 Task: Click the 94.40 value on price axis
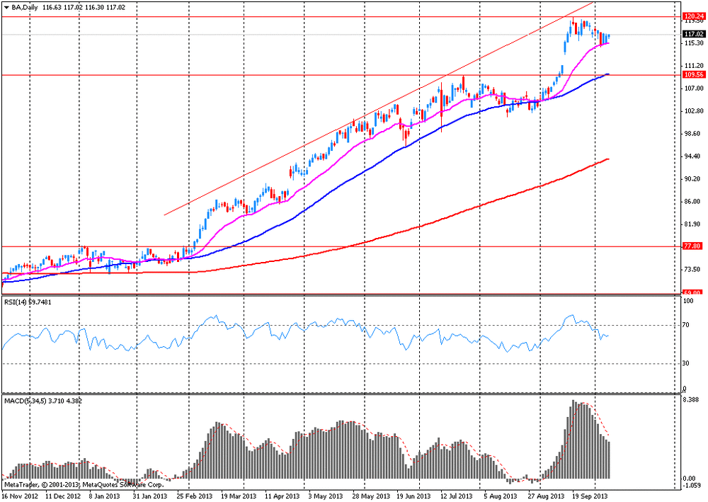tap(694, 156)
